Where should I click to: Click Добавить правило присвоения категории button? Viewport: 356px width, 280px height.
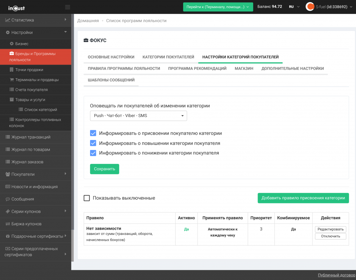point(303,198)
